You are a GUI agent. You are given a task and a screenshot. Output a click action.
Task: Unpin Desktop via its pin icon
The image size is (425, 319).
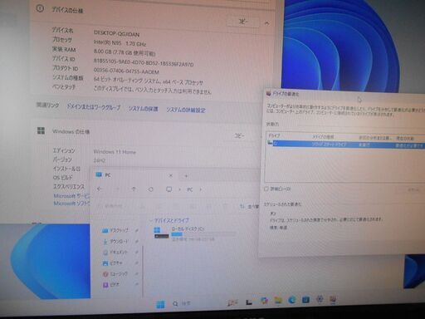[137, 230]
